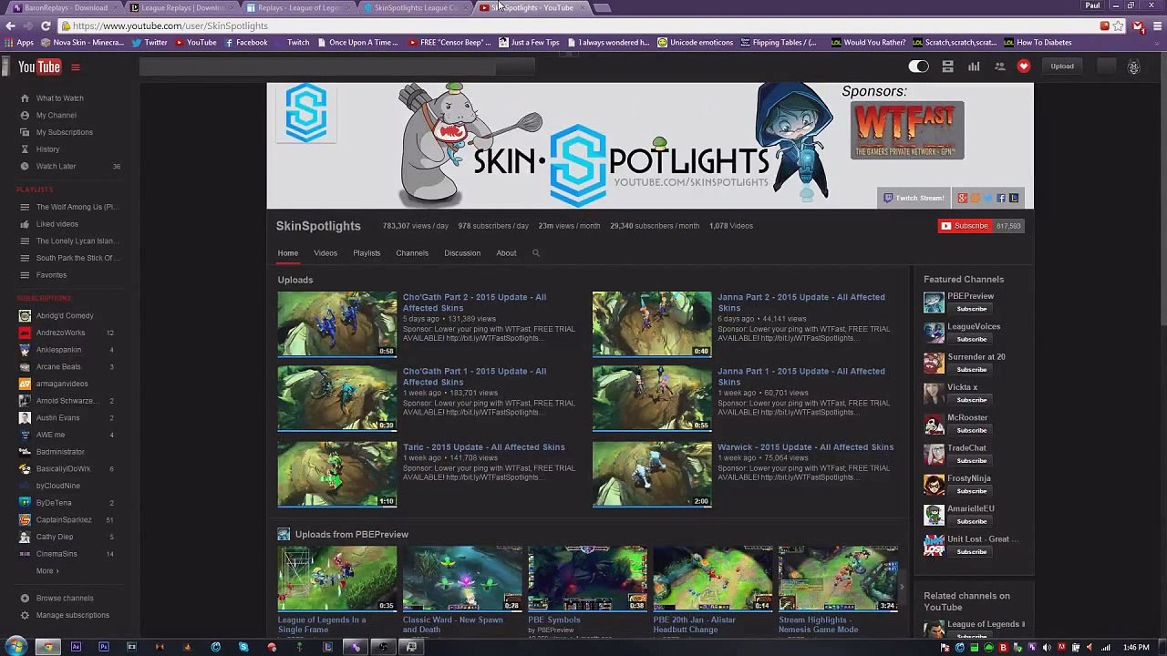
Task: Focus the YouTube search box
Action: point(317,67)
